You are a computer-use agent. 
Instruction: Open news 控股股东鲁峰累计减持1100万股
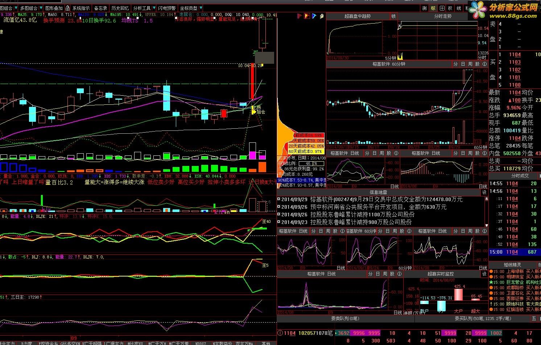[346, 215]
